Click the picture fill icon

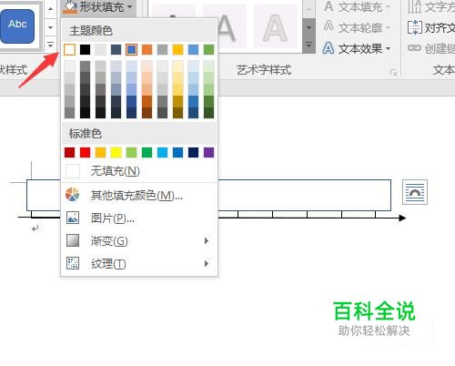click(x=73, y=218)
